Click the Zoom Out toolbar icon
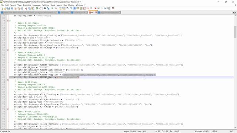 click(x=56, y=8)
